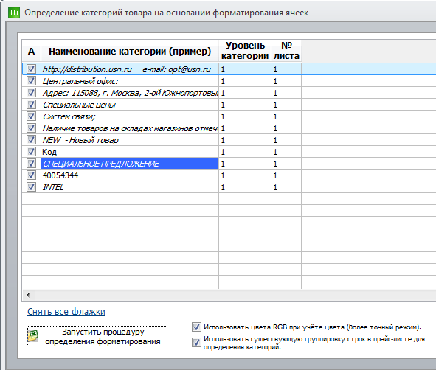Uncheck the INTEL row checkbox
Image resolution: width=436 pixels, height=370 pixels.
point(31,187)
